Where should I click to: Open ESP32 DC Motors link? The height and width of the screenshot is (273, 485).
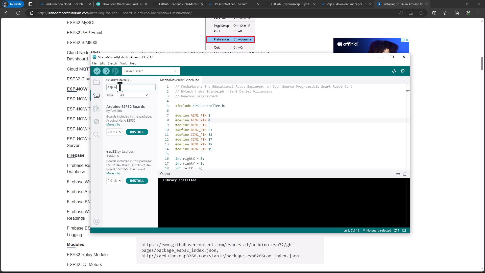[x=84, y=265]
